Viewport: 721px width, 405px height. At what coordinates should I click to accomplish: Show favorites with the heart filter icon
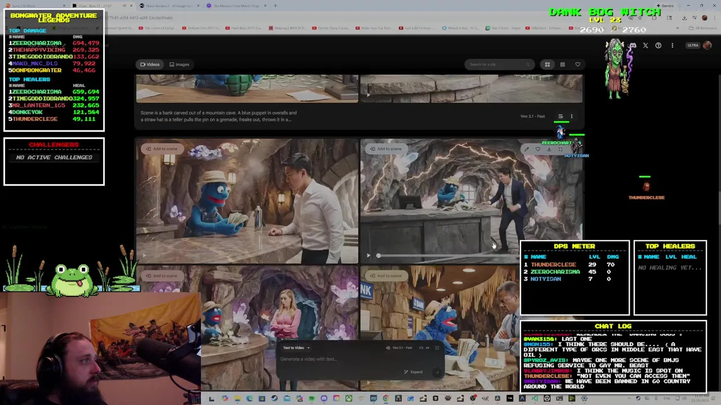point(577,65)
